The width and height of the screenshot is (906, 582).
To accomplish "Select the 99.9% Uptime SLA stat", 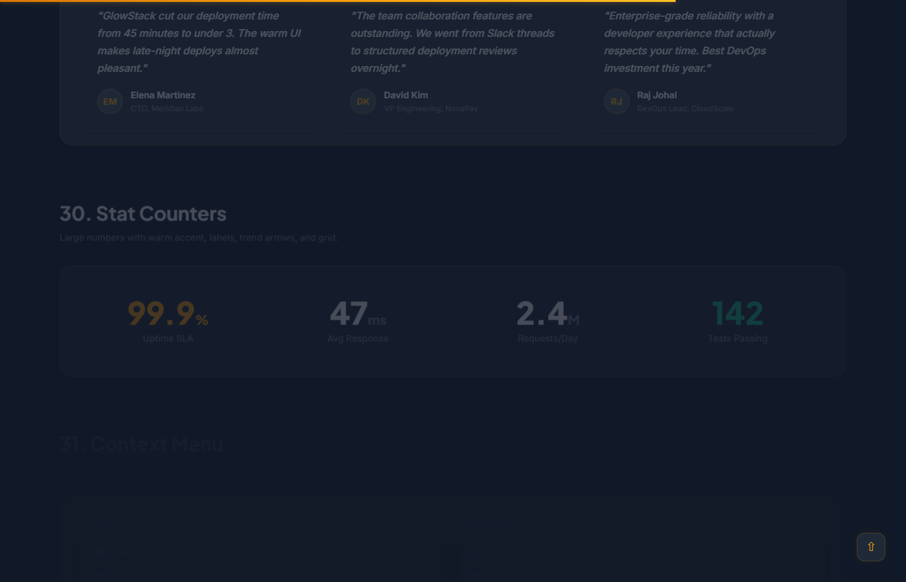I will pyautogui.click(x=168, y=320).
